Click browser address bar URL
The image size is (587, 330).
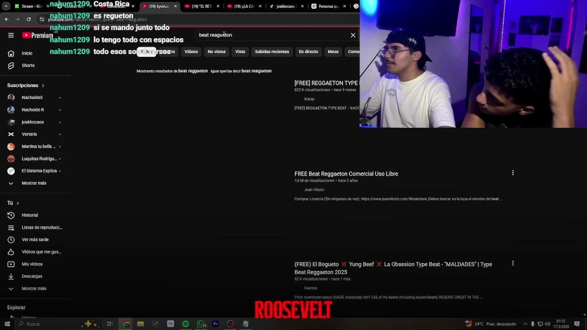(97, 20)
